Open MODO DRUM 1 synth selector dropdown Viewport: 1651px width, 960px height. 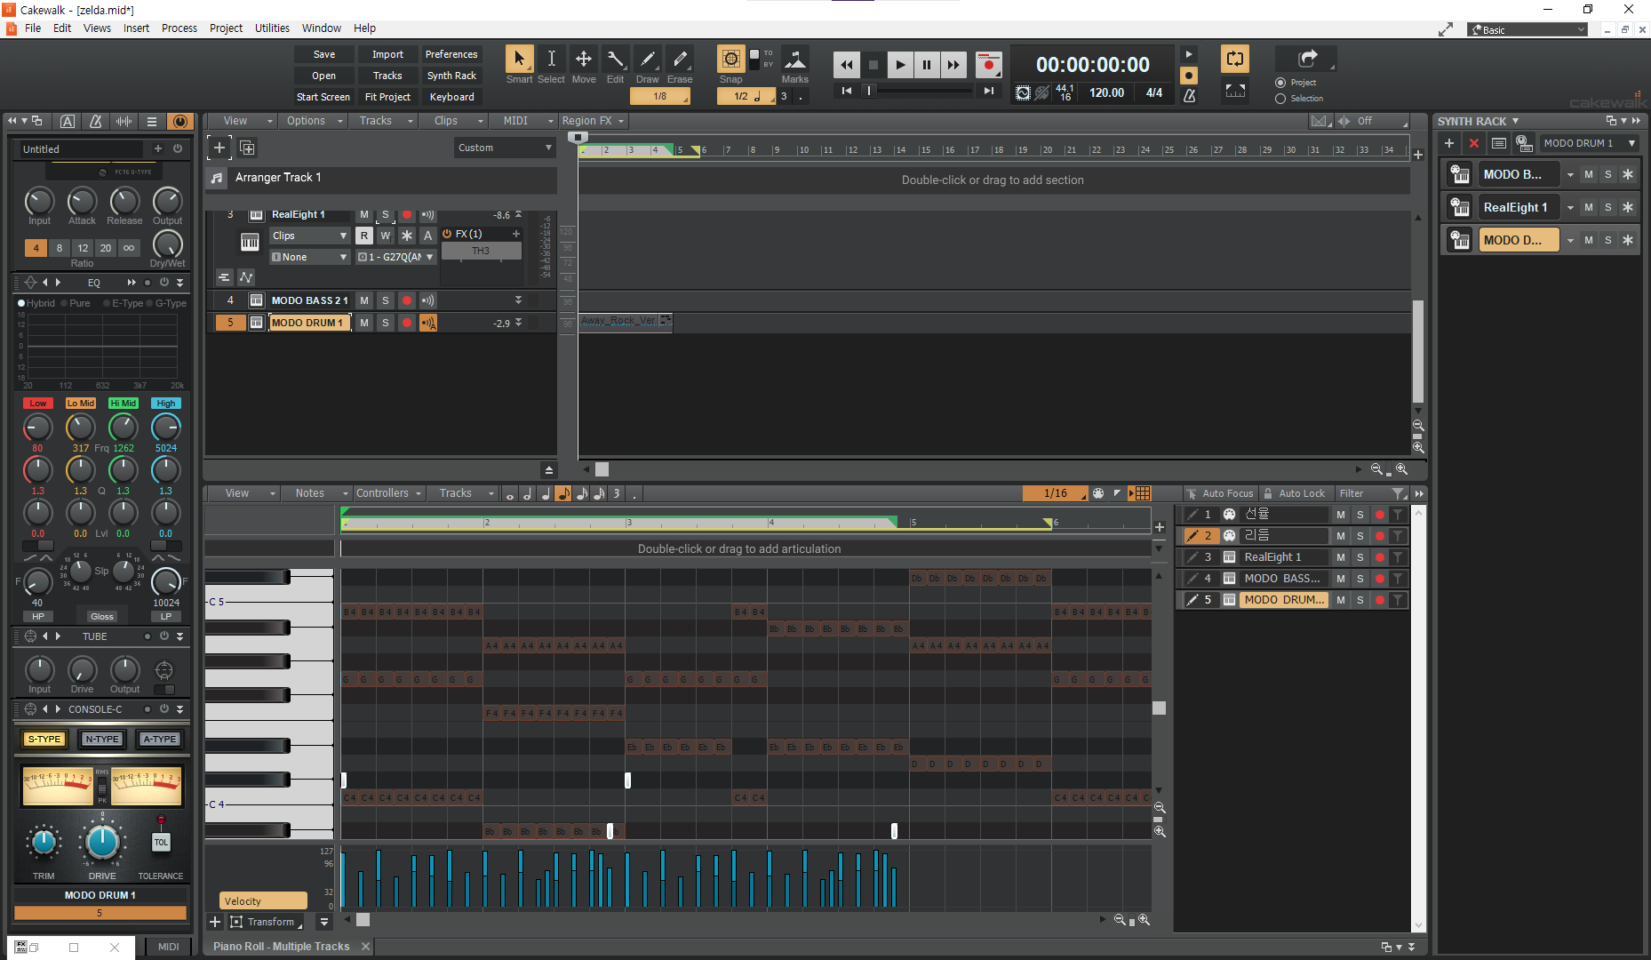point(1590,143)
